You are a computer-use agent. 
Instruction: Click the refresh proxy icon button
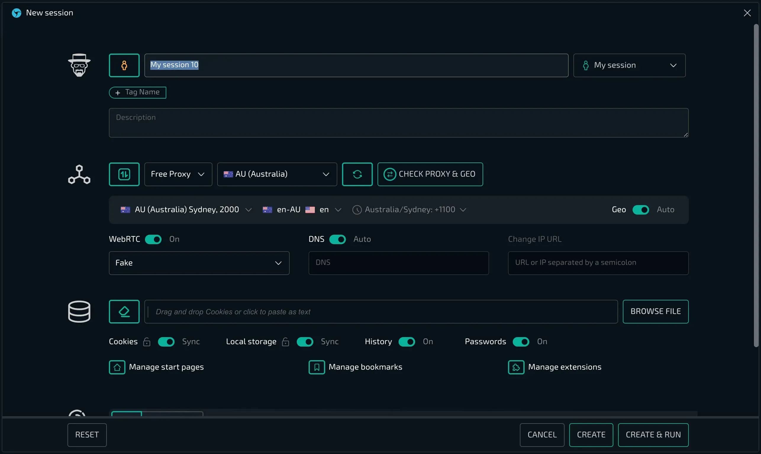(357, 174)
